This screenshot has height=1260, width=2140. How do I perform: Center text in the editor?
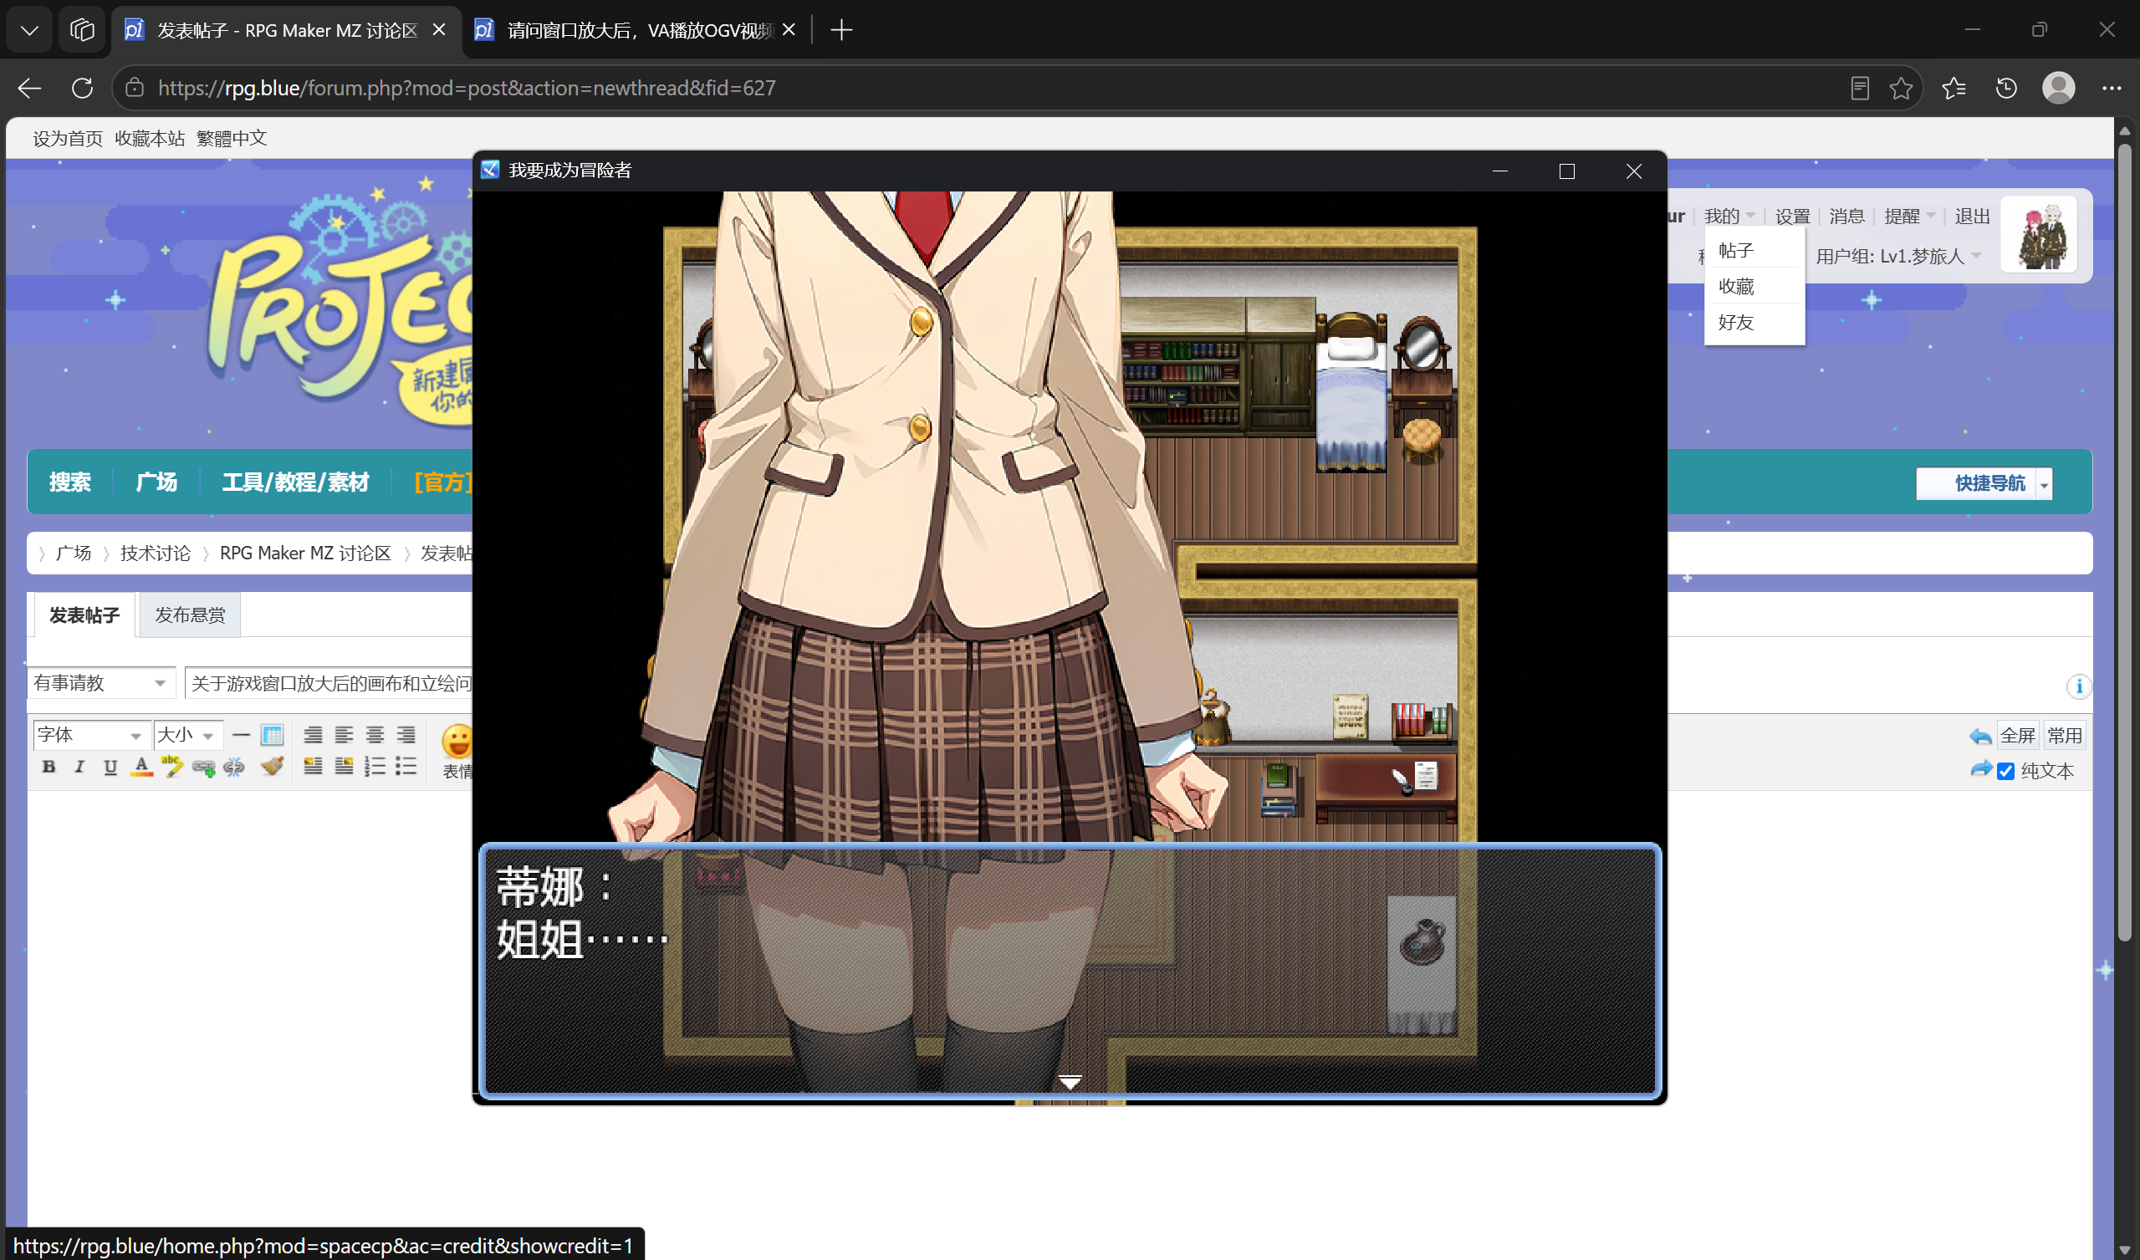375,735
